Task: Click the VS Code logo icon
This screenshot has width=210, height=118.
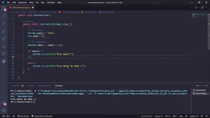Action: coord(3,2)
